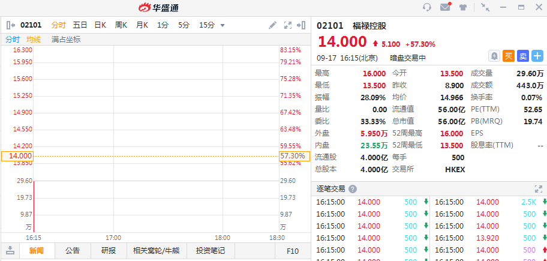
Task: Download news via the tray arrow icon
Action: [x=10, y=250]
